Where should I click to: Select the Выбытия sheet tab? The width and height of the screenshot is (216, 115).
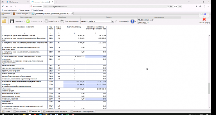[x=34, y=111]
